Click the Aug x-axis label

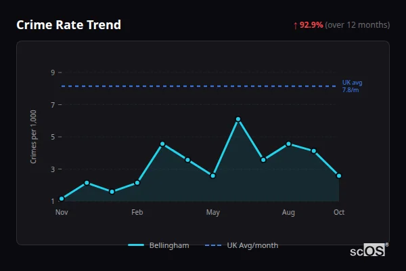click(x=288, y=212)
